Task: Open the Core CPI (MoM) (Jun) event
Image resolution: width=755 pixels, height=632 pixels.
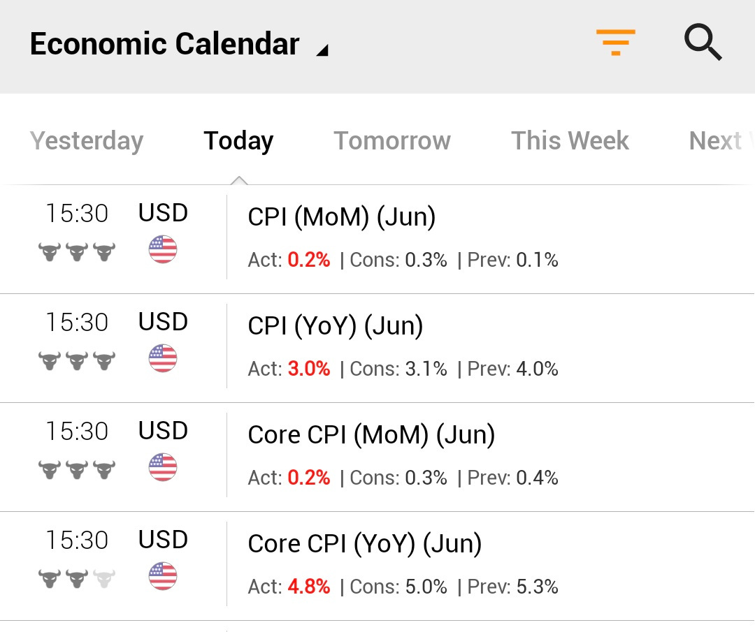Action: click(x=371, y=435)
